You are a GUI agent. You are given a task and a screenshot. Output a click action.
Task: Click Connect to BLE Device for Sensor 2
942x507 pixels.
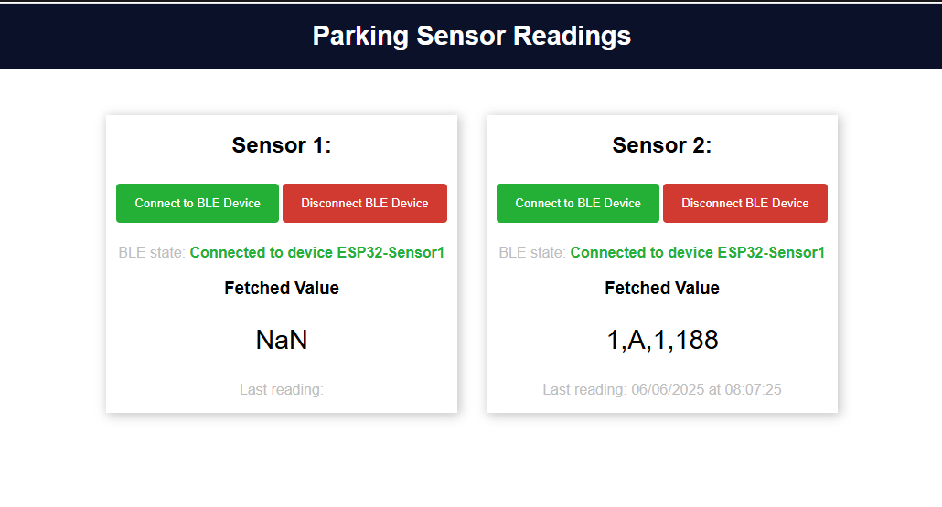coord(577,204)
